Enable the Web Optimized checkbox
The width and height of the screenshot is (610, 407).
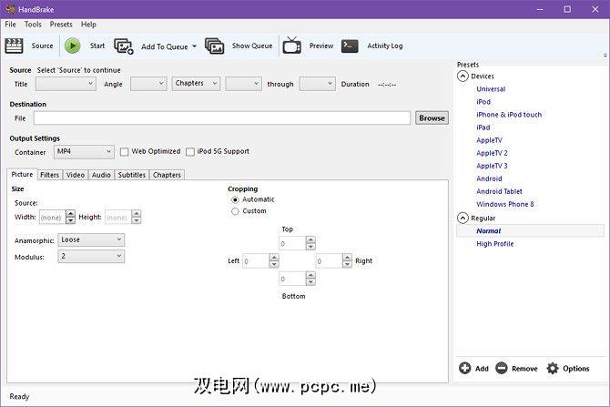[124, 152]
